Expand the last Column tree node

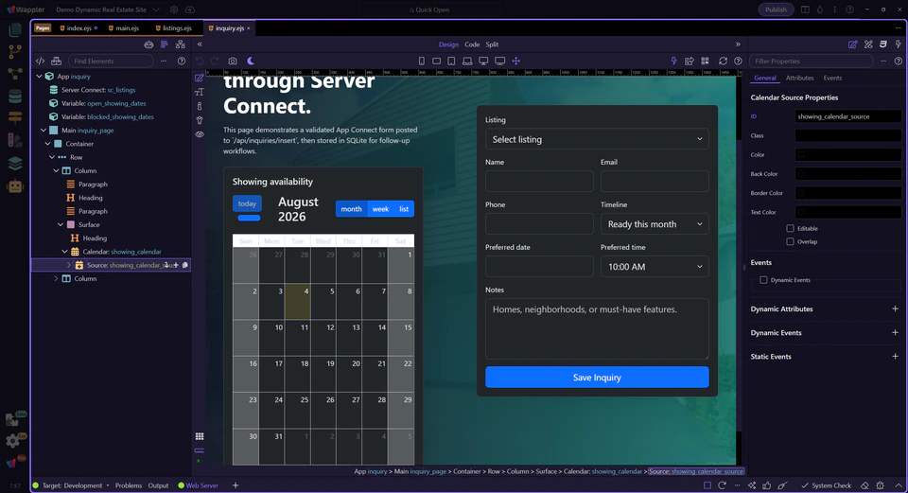tap(56, 278)
